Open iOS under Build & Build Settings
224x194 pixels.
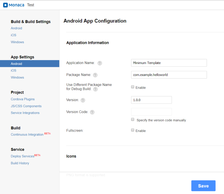point(14,35)
